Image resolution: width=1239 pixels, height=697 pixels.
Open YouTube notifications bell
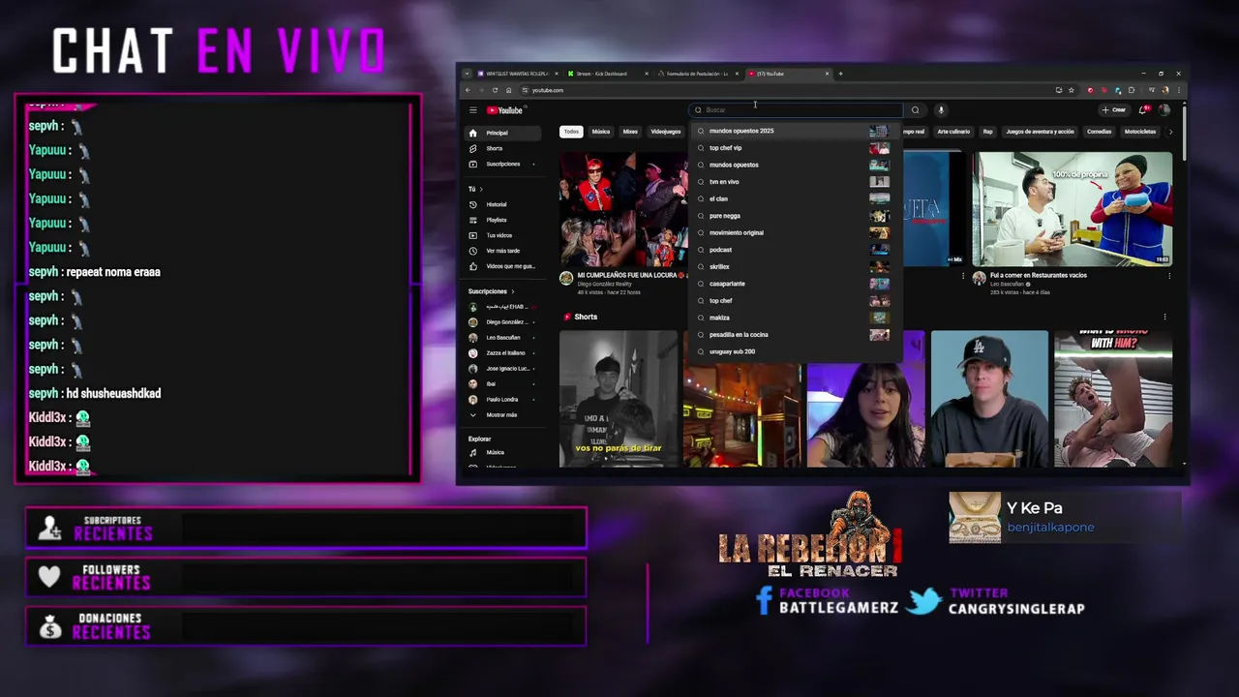tap(1144, 109)
